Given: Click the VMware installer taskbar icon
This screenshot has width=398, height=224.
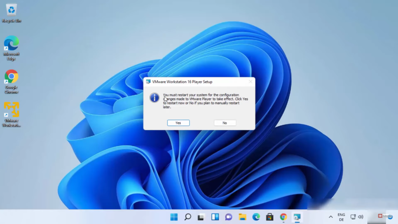Looking at the screenshot, I should (x=297, y=217).
